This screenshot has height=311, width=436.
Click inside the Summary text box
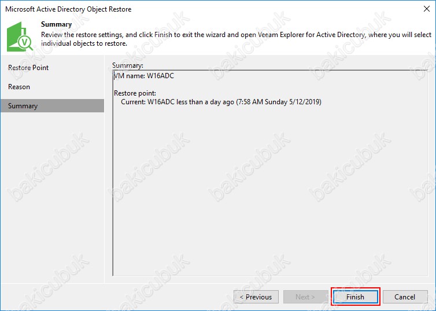(x=270, y=173)
